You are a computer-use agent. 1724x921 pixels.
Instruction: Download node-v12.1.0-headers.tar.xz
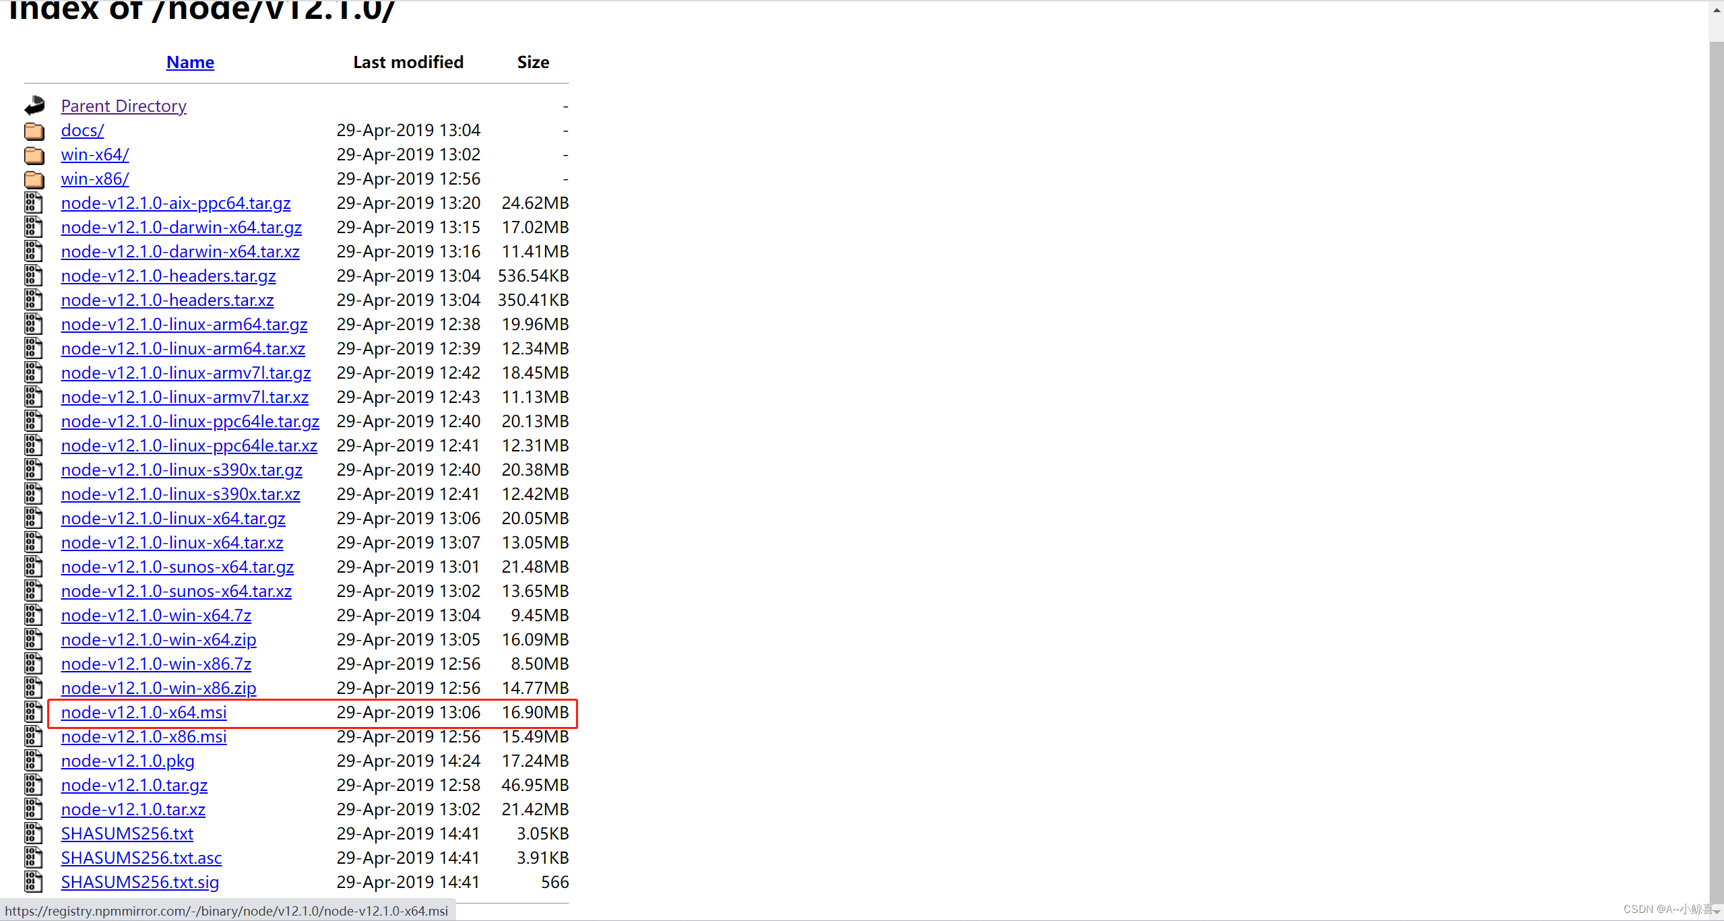[168, 300]
